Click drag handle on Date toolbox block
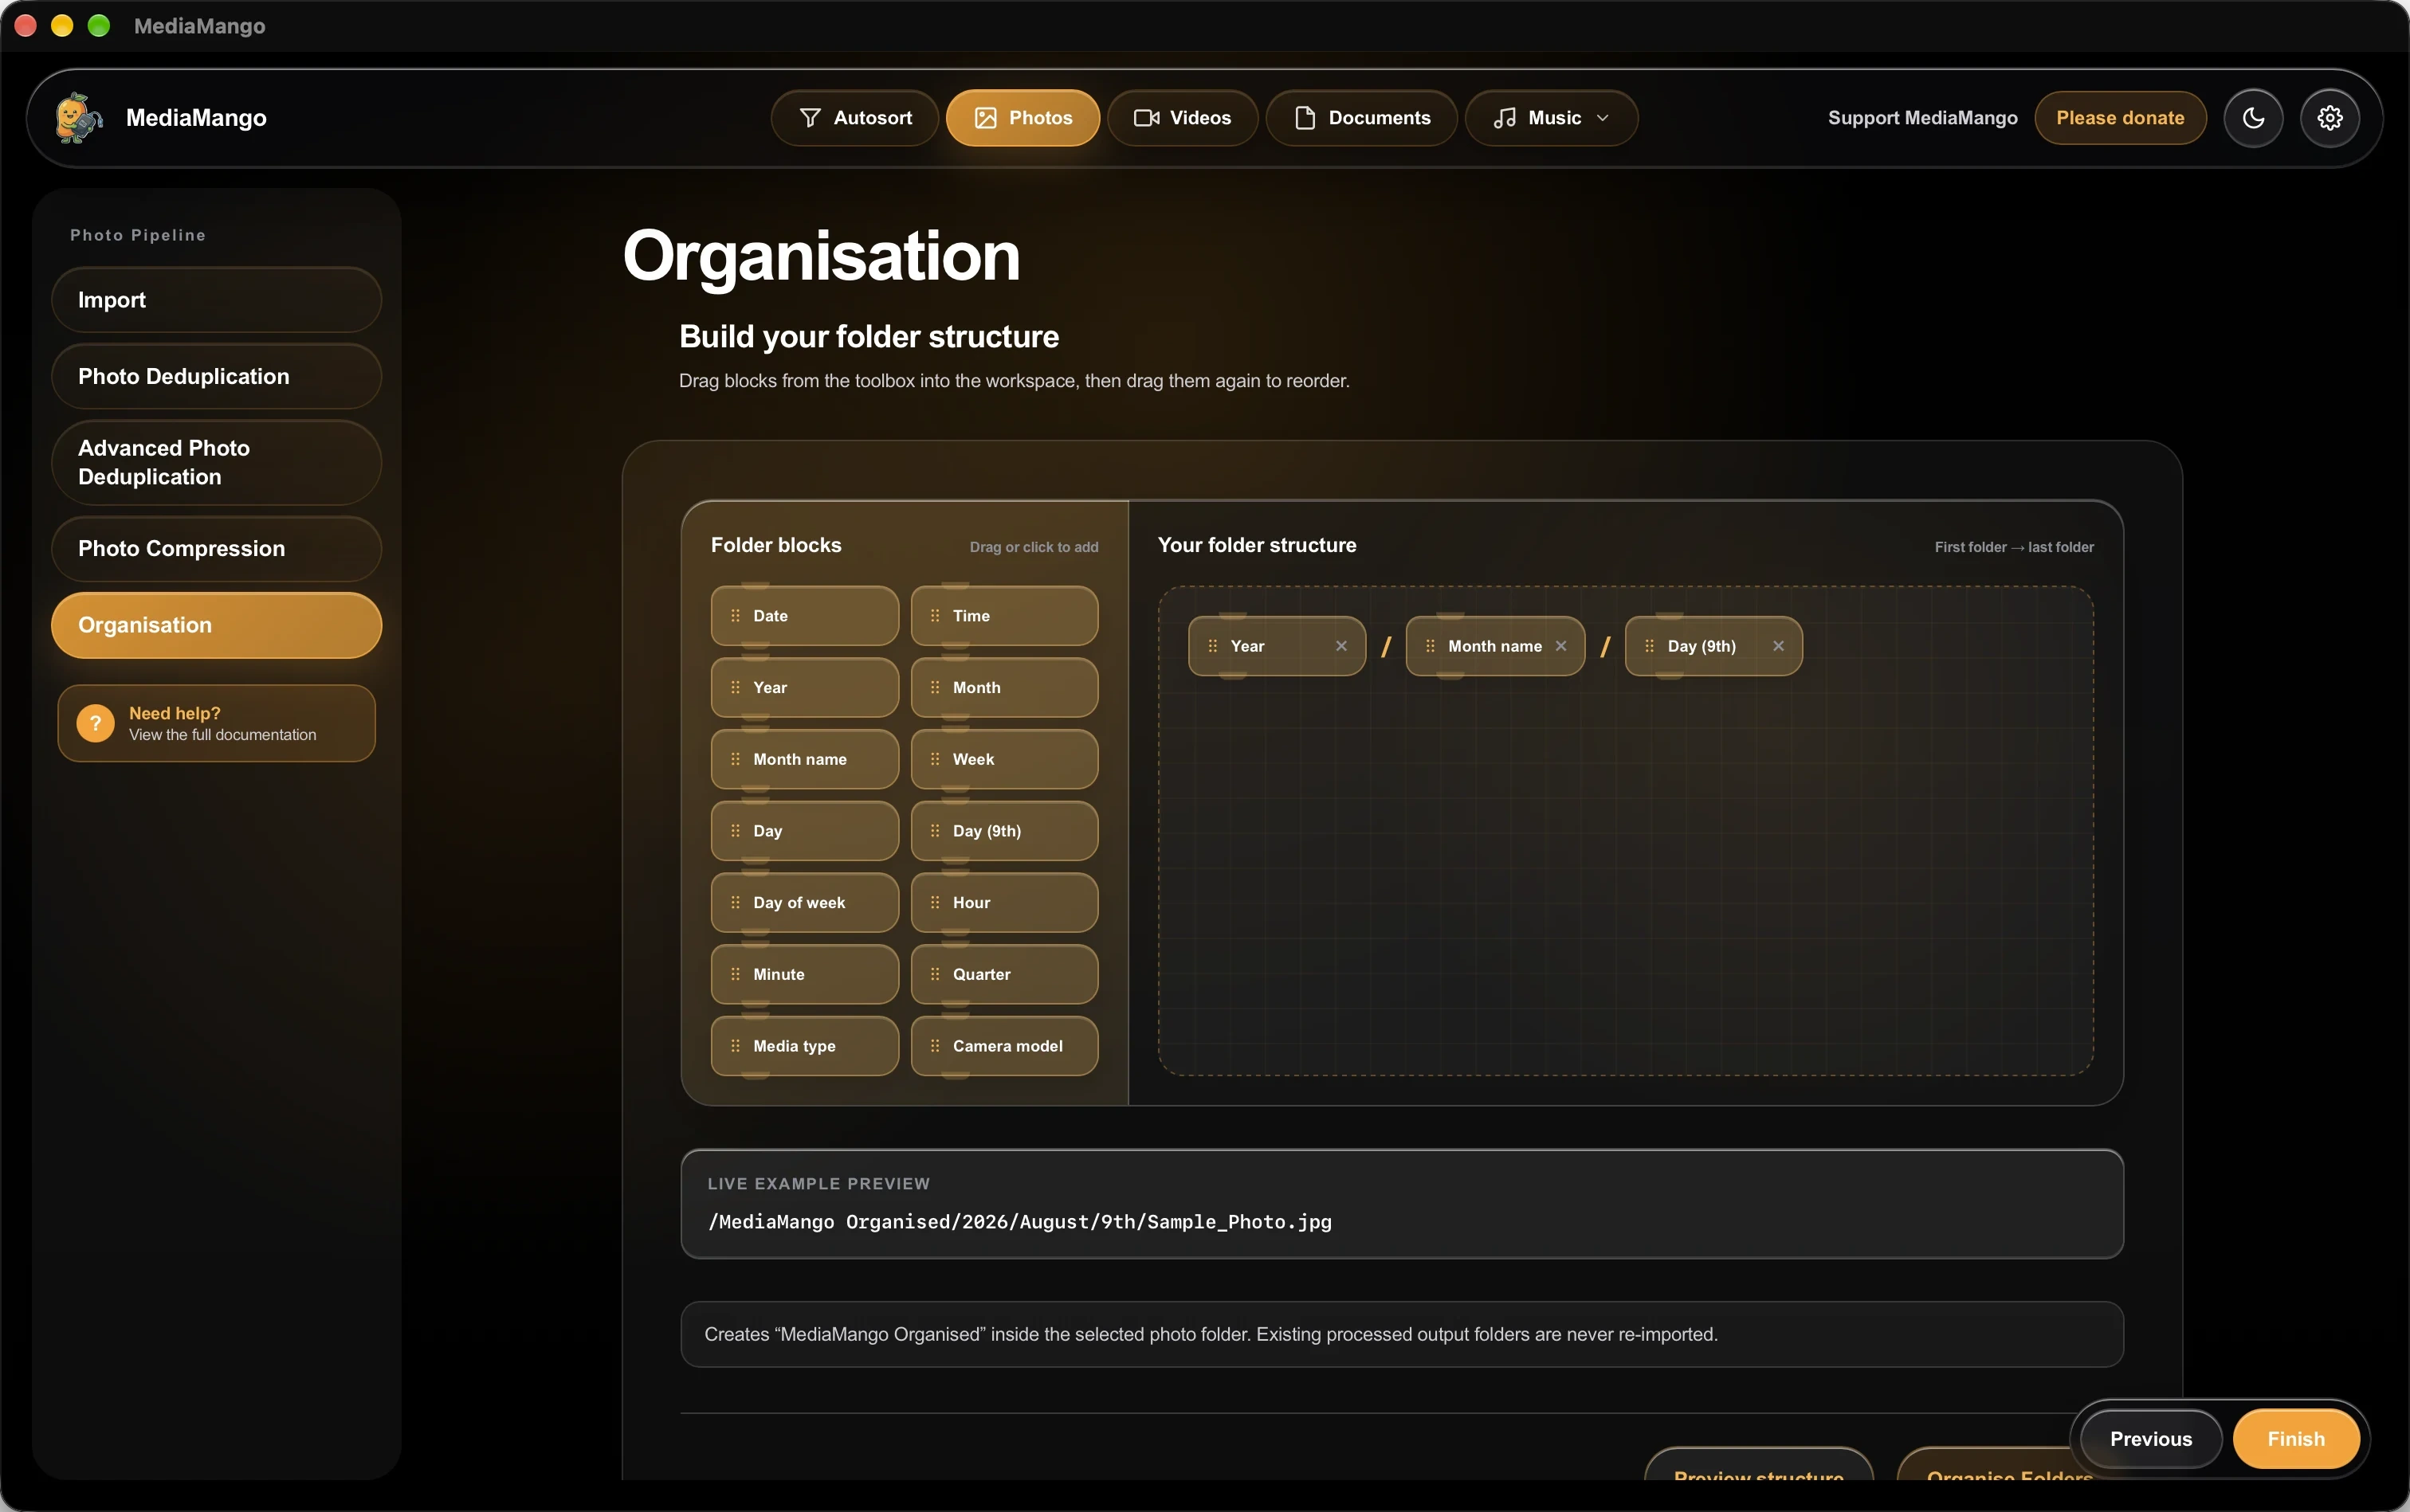This screenshot has height=1512, width=2410. click(x=736, y=616)
